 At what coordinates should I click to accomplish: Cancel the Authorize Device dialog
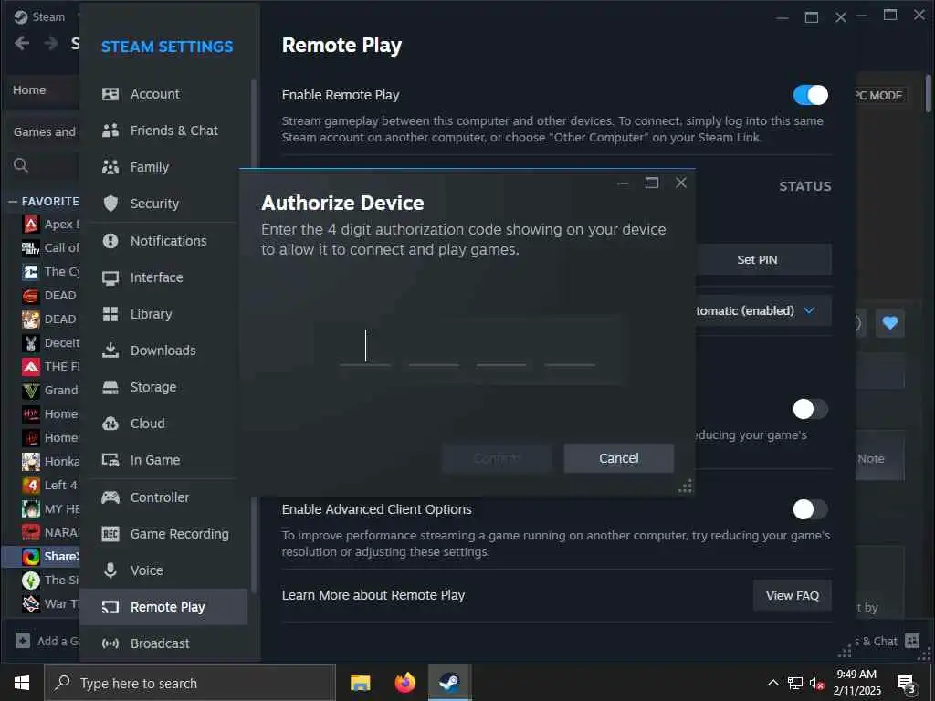click(x=618, y=458)
